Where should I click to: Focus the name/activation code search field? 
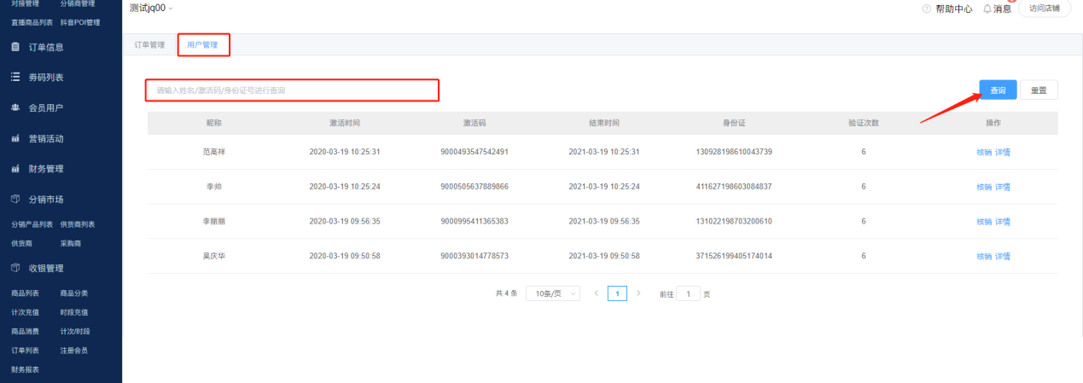click(293, 90)
